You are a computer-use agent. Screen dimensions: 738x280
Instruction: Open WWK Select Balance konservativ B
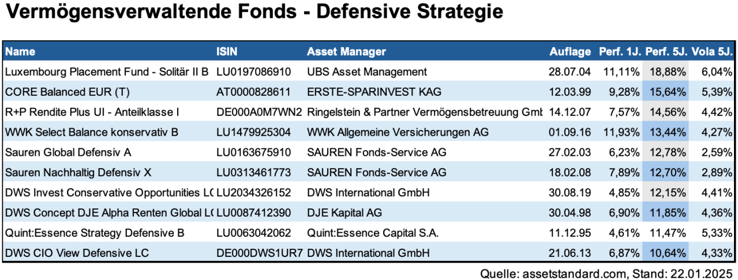pos(91,132)
